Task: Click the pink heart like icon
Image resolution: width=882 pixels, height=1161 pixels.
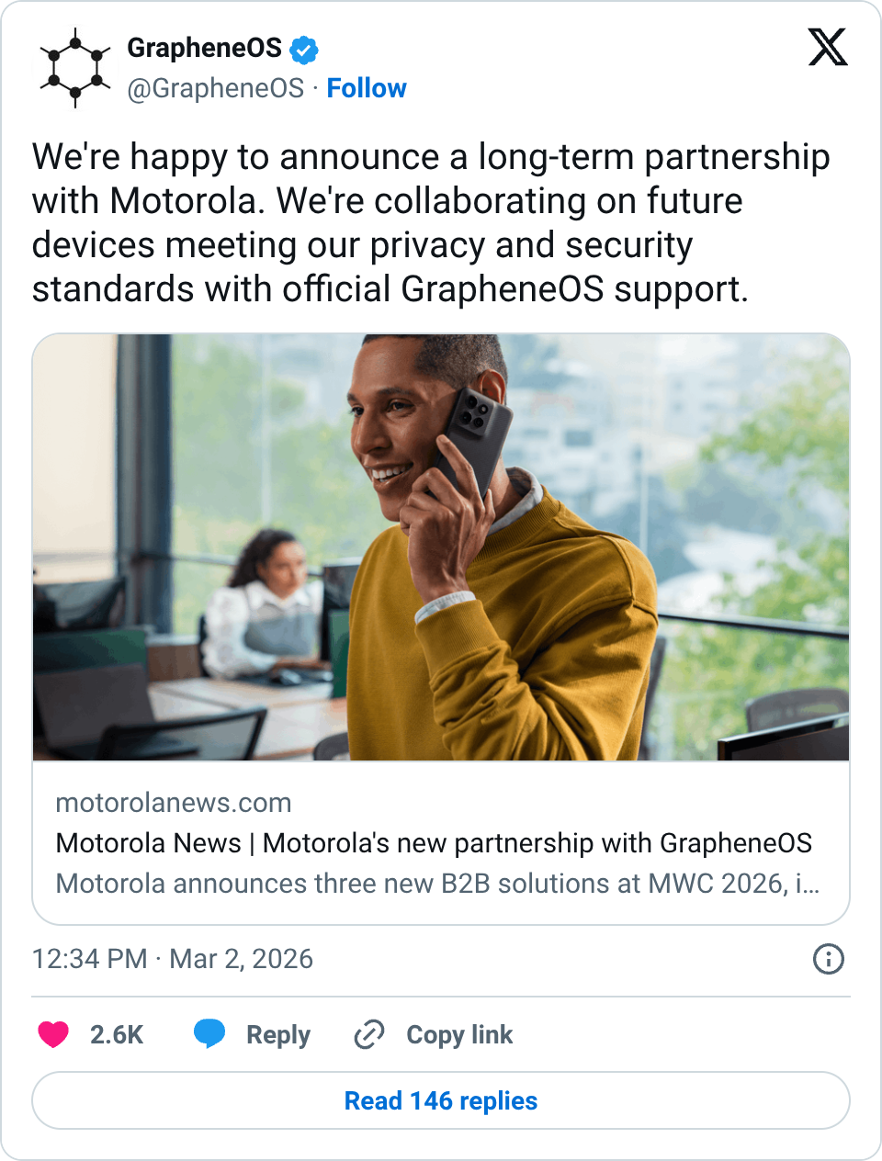Action: pyautogui.click(x=53, y=1034)
